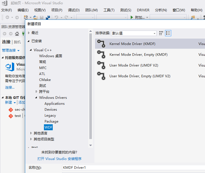
Task: Click the tree scrollbar up arrow
Action: pos(90,31)
